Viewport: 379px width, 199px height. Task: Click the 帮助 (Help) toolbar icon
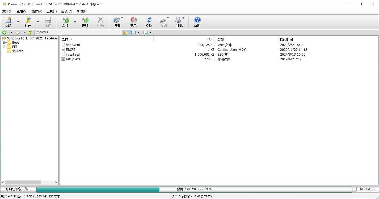point(197,21)
